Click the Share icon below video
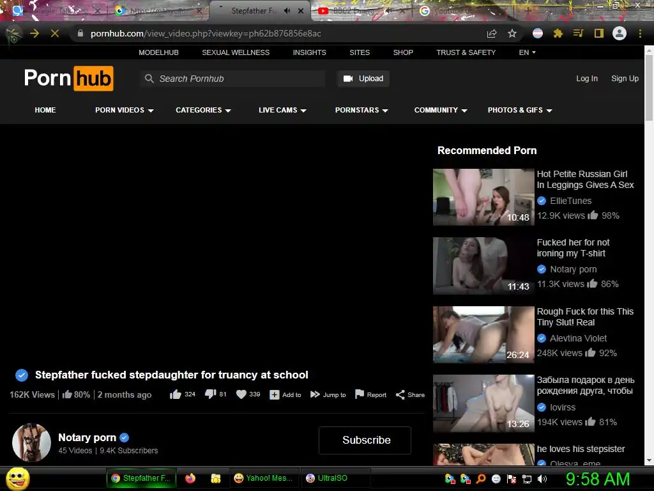Screen dimensions: 654x491 (x=400, y=394)
